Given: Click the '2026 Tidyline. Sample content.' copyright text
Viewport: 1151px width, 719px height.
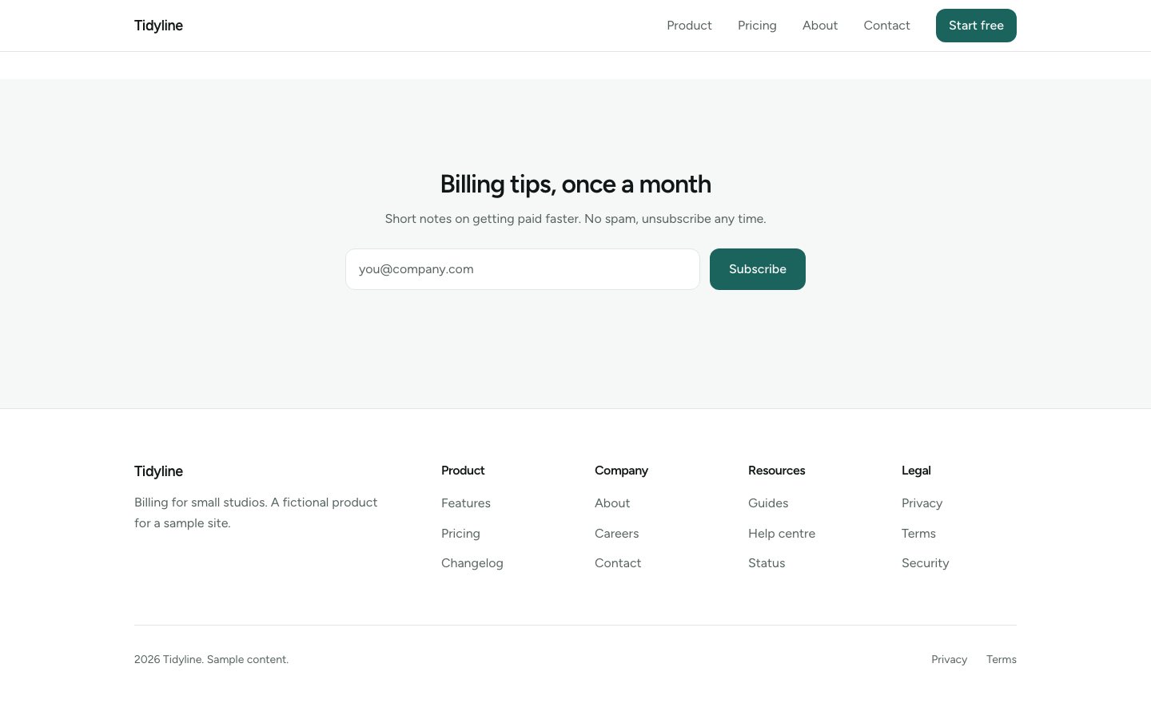Looking at the screenshot, I should click(x=211, y=660).
